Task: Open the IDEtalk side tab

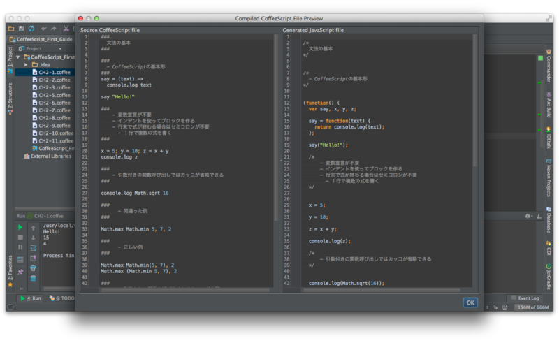Action: 549,138
